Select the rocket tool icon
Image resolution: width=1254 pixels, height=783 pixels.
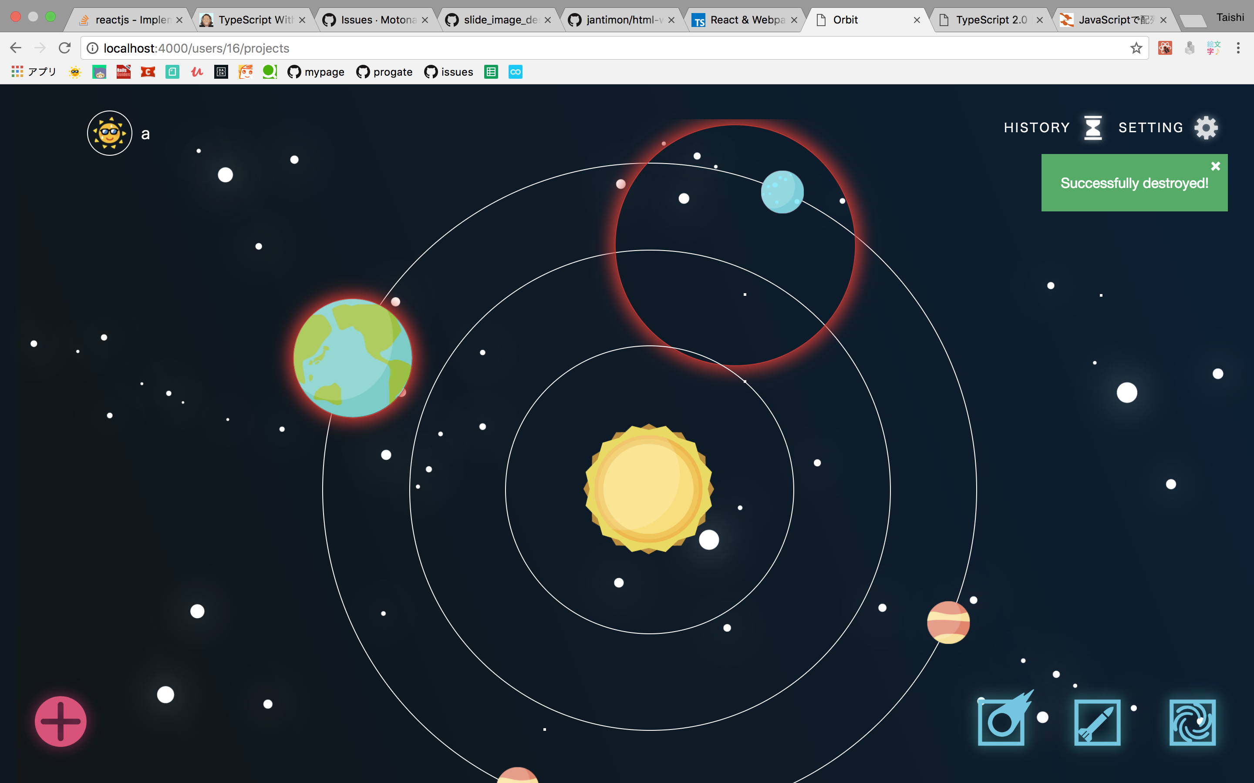click(x=1097, y=723)
